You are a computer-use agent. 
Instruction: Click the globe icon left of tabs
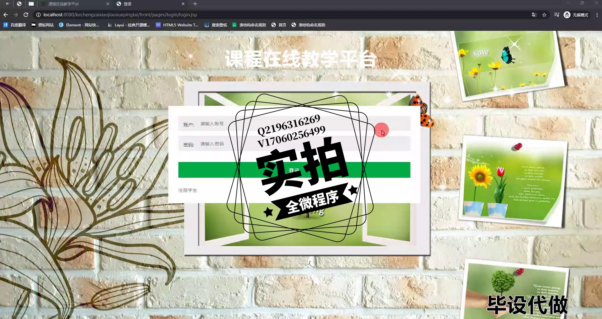coord(19,4)
